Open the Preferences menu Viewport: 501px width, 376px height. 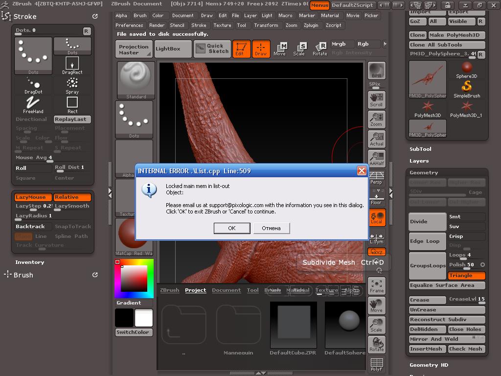pyautogui.click(x=129, y=25)
